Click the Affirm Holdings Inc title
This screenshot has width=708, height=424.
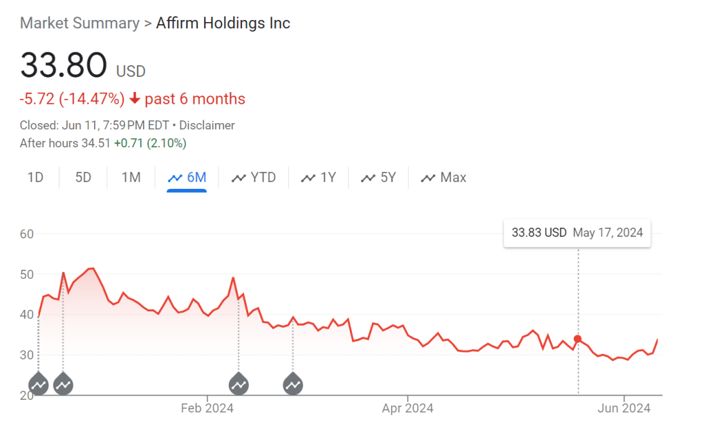[223, 23]
